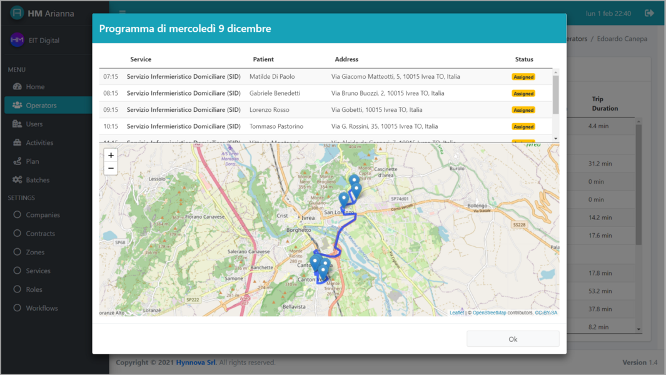Screen dimensions: 666x375
Task: Select Contracts in settings
Action: point(40,234)
